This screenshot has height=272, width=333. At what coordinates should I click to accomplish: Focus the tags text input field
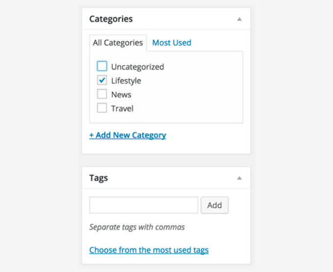[143, 205]
